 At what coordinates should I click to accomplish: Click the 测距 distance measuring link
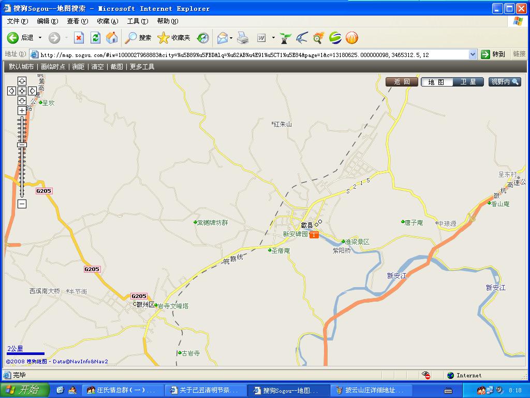[78, 67]
